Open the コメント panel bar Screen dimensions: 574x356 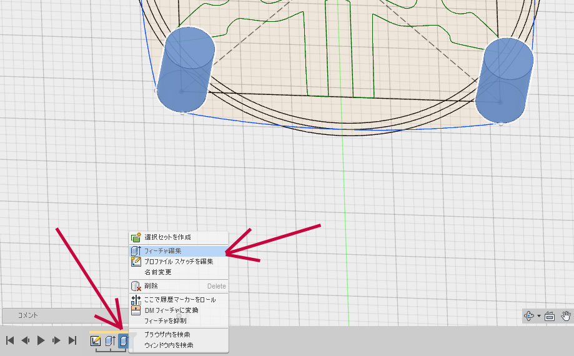pos(28,315)
